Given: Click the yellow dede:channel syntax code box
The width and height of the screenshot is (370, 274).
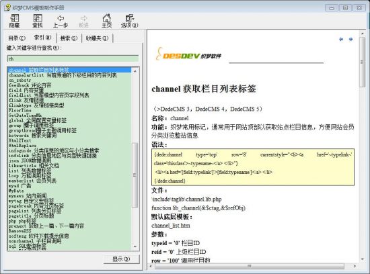Looking at the screenshot, I should pos(253,167).
